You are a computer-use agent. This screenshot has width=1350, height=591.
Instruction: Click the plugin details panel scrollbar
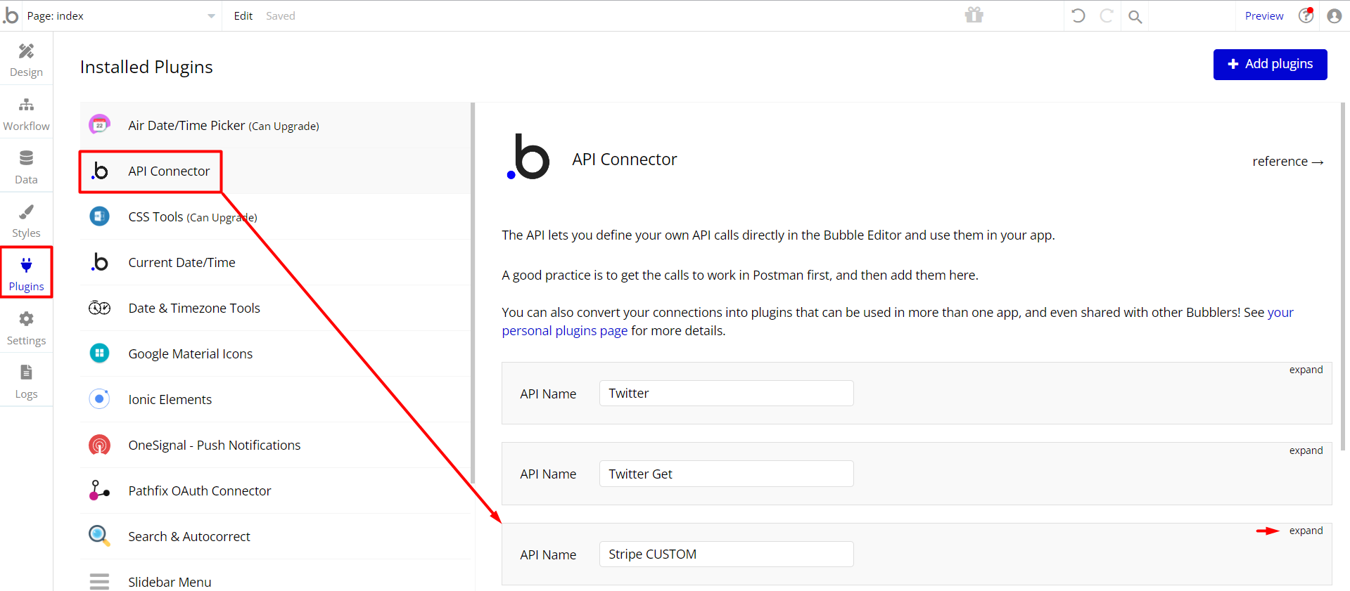[x=1342, y=276]
